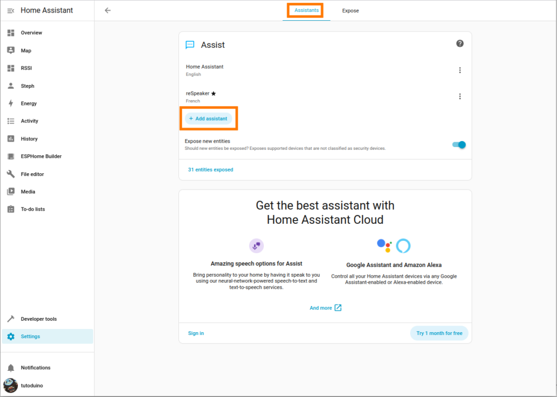Open the three-dot menu for reSpeaker
The height and width of the screenshot is (397, 557).
[x=460, y=96]
